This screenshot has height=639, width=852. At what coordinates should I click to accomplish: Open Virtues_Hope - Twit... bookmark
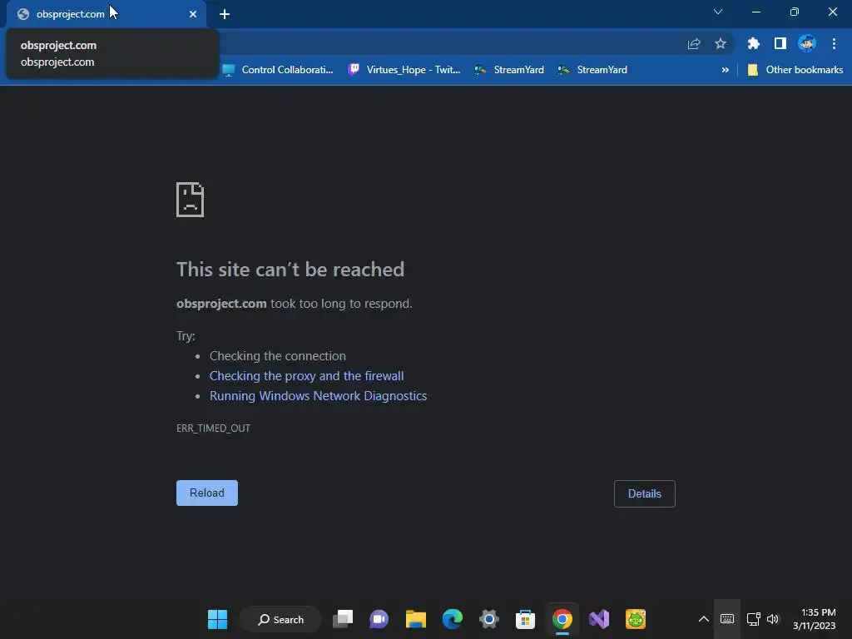pos(404,70)
